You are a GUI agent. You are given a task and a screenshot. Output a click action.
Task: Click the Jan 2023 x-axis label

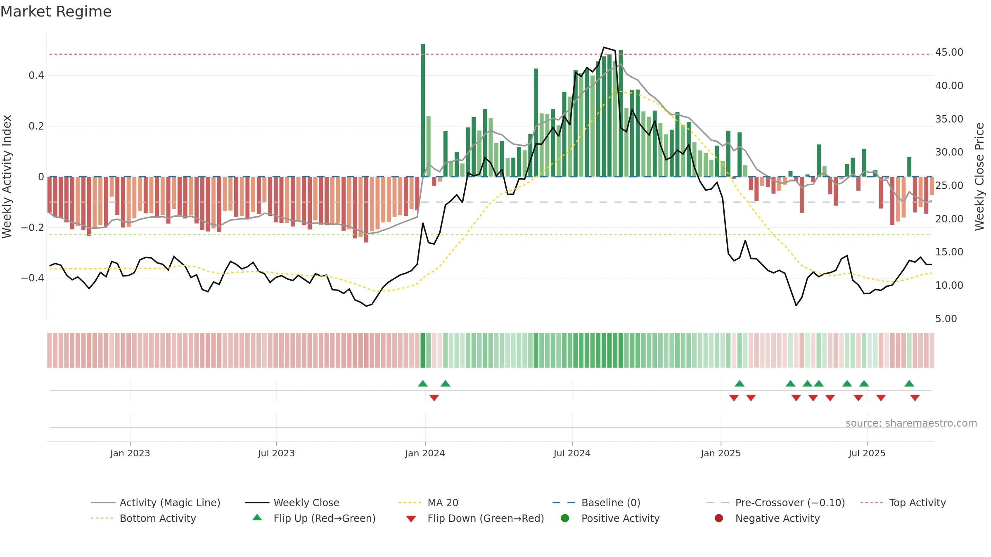(x=130, y=453)
